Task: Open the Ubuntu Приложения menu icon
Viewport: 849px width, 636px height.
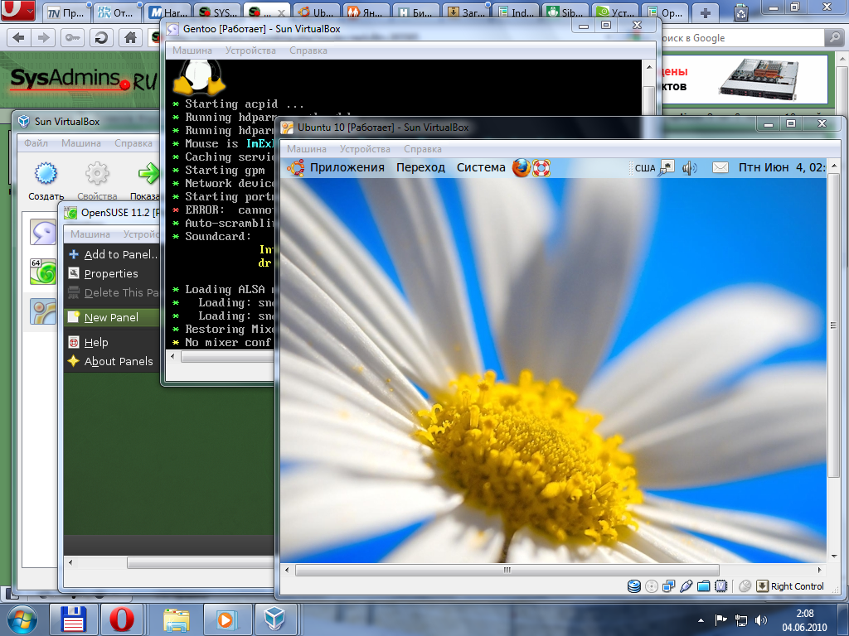Action: point(296,167)
